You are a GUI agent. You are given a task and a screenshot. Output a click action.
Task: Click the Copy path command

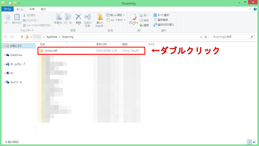[x=31, y=20]
